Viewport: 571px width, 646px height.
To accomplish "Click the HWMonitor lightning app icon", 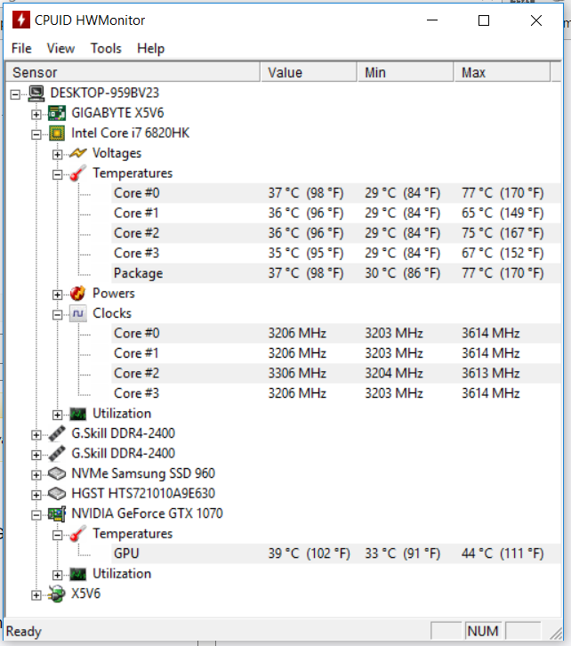I will coord(21,20).
